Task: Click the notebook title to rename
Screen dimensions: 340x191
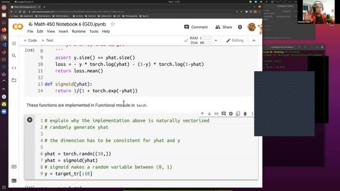Action: pyautogui.click(x=70, y=24)
